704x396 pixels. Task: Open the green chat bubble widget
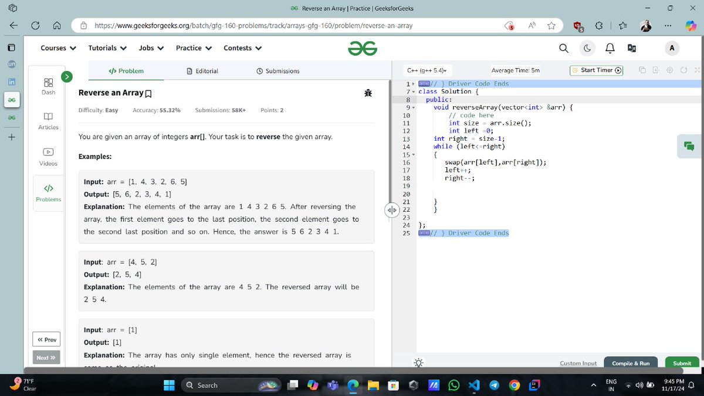(689, 145)
